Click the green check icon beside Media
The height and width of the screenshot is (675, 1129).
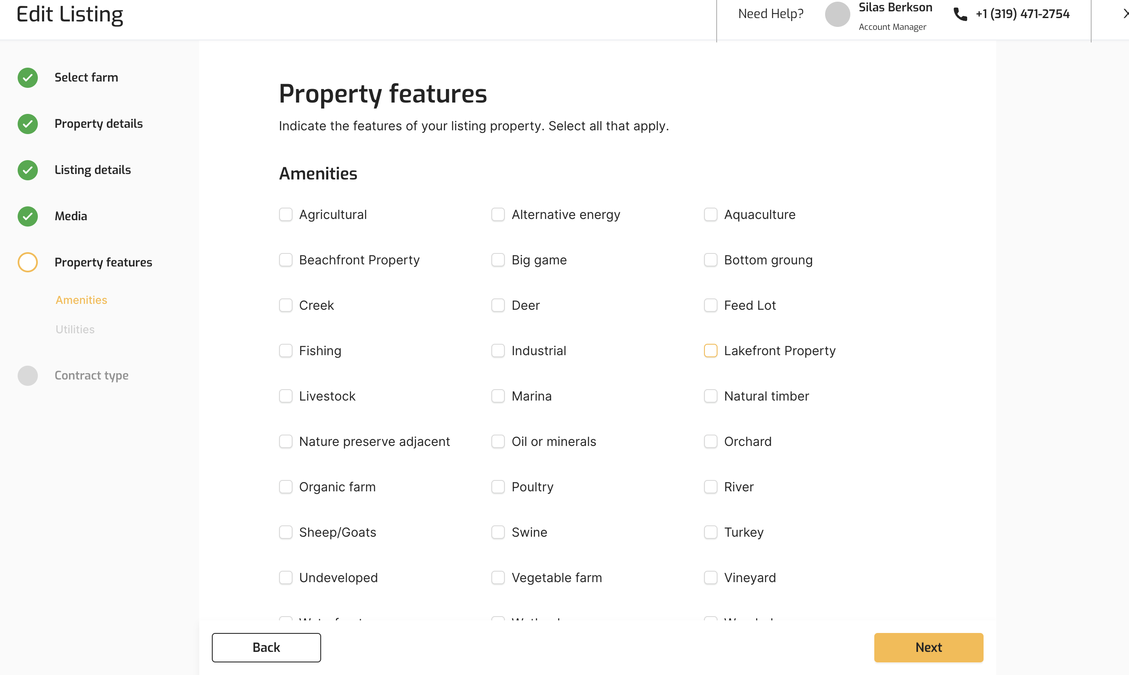tap(28, 216)
